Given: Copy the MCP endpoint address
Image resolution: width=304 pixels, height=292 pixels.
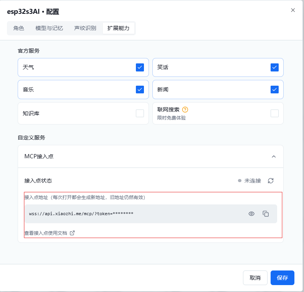Looking at the screenshot, I should click(x=266, y=214).
